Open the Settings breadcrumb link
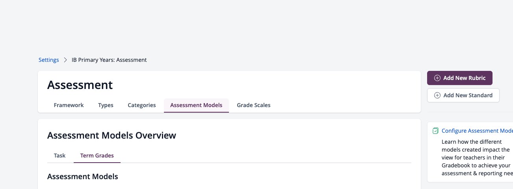The height and width of the screenshot is (189, 513). 49,60
